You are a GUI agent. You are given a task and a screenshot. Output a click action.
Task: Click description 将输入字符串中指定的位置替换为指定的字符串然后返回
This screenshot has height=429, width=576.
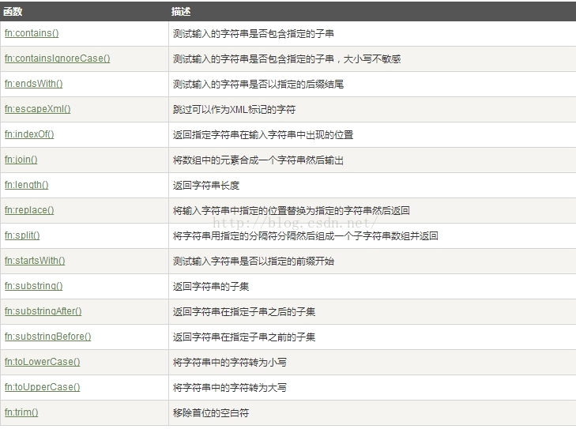tap(292, 211)
